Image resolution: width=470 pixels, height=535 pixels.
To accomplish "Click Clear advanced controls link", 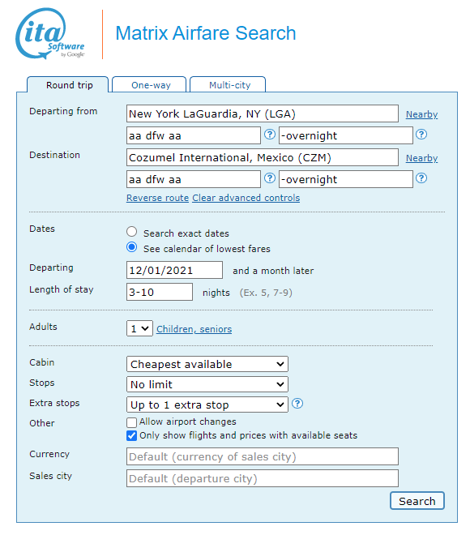I will [246, 198].
